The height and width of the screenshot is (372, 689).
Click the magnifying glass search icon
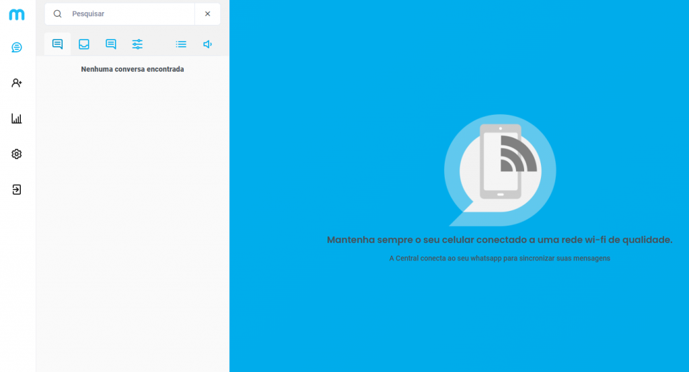pyautogui.click(x=58, y=14)
